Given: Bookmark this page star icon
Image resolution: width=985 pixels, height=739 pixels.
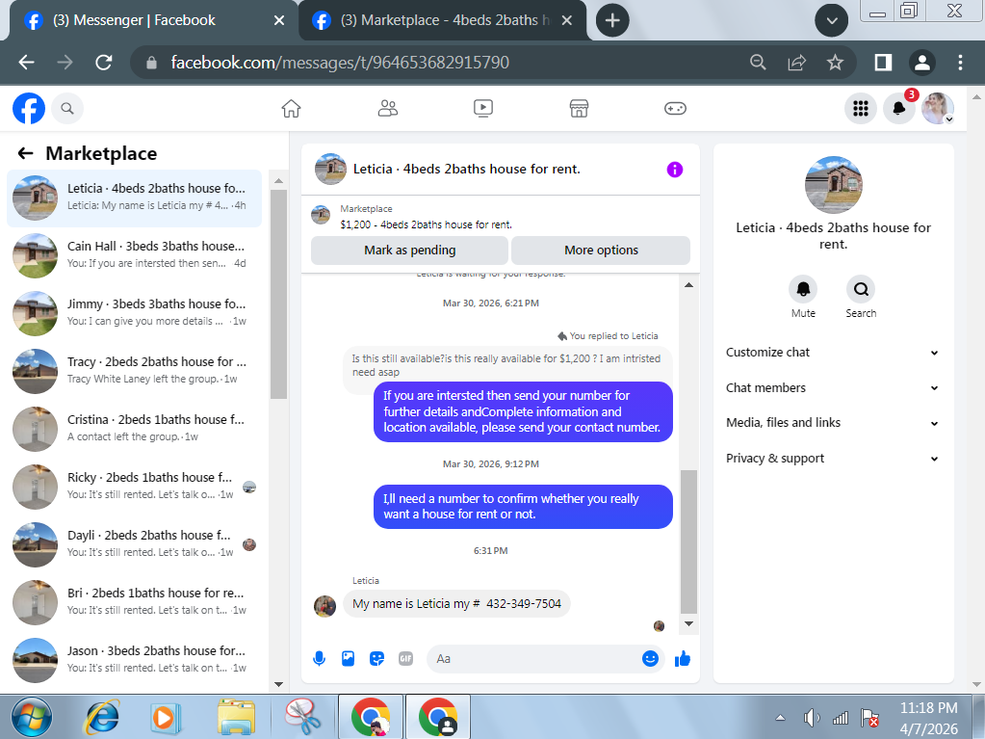Looking at the screenshot, I should (835, 63).
